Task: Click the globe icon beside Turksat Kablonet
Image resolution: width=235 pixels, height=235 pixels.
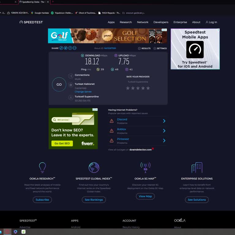Action: coord(71,85)
